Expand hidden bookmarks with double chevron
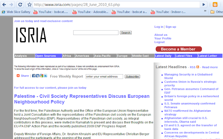The width and height of the screenshot is (223, 139). click(x=205, y=11)
